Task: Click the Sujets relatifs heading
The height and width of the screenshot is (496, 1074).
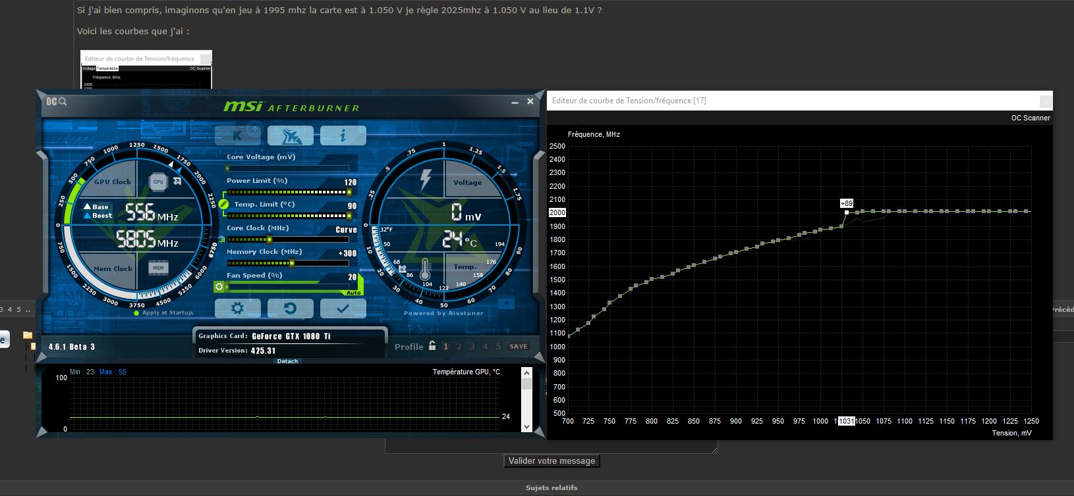Action: point(551,488)
